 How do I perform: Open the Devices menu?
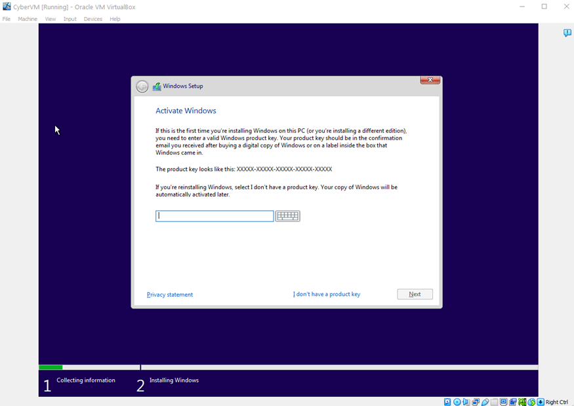click(92, 19)
